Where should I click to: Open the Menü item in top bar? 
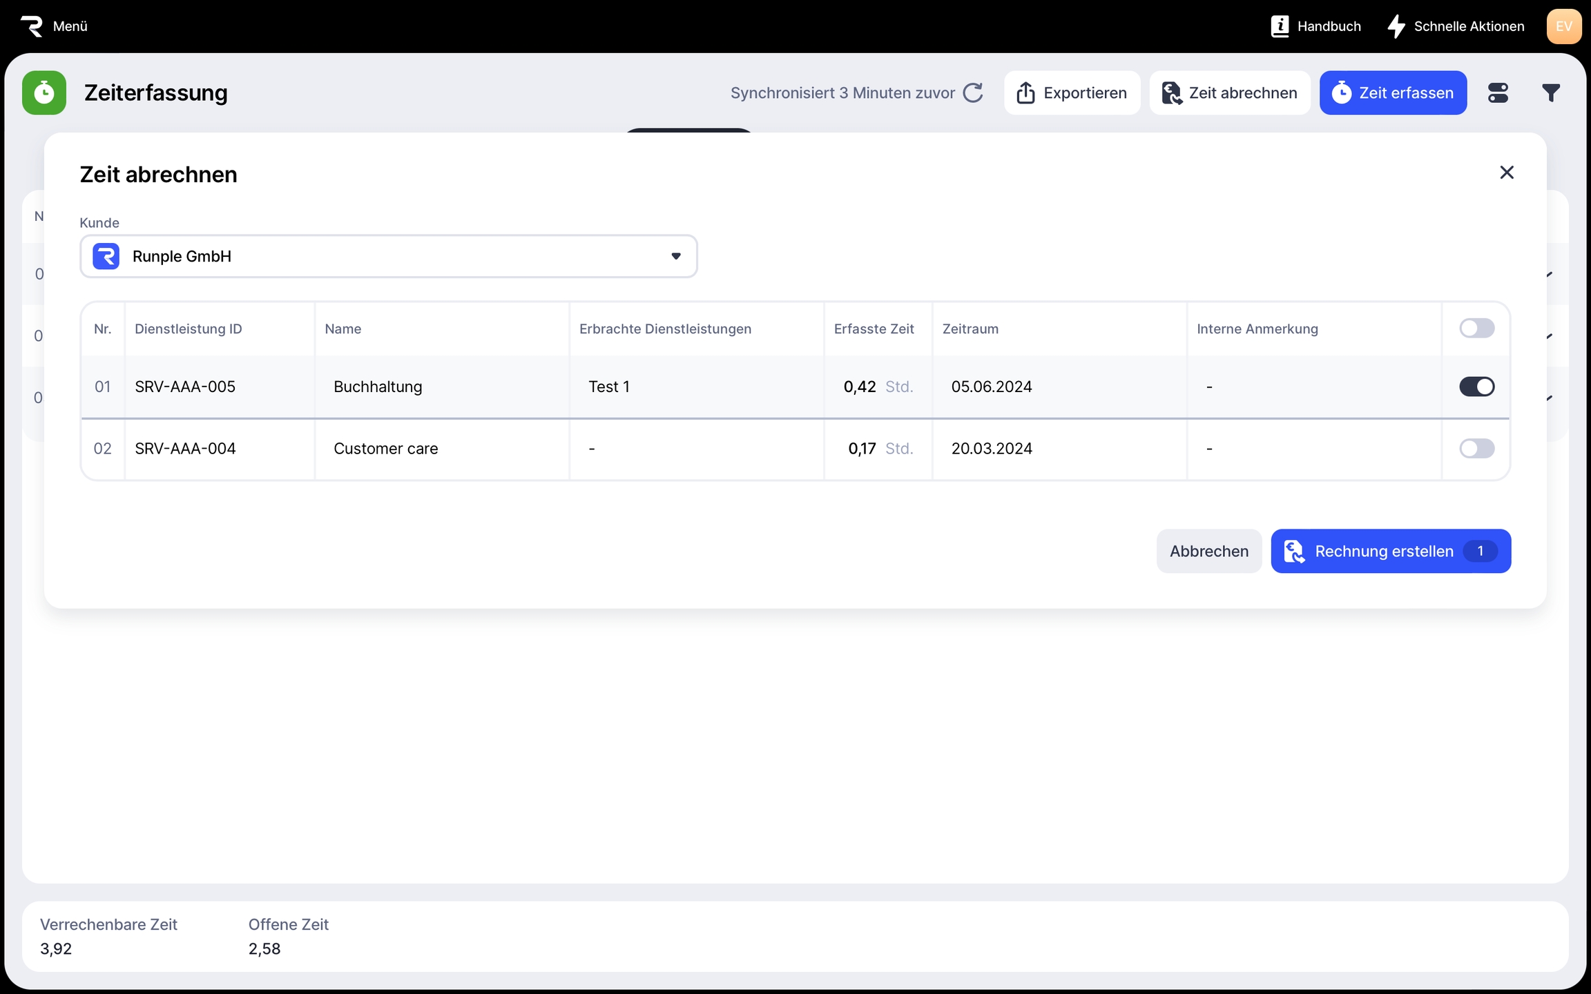point(70,26)
